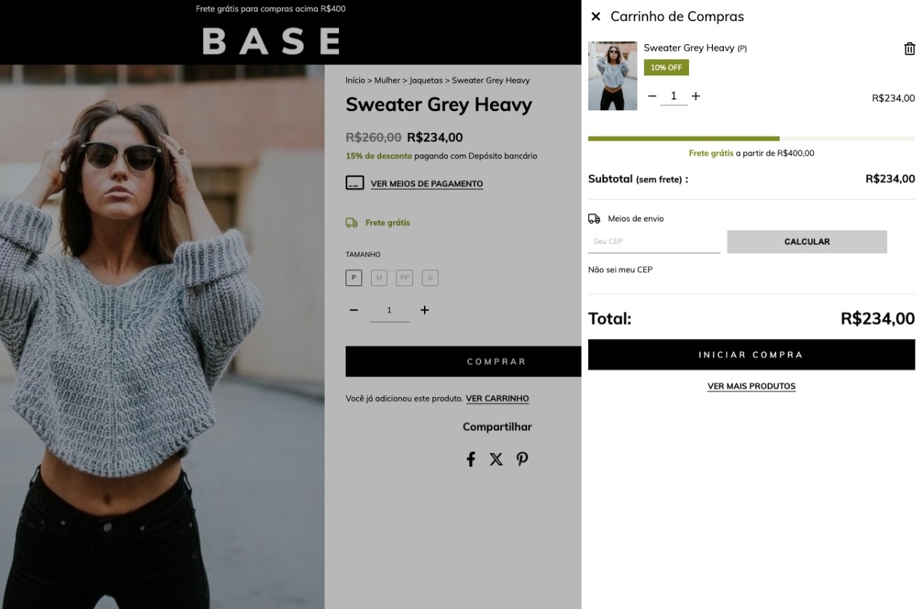The height and width of the screenshot is (609, 922).
Task: Open the cart product thumbnail
Action: point(613,76)
